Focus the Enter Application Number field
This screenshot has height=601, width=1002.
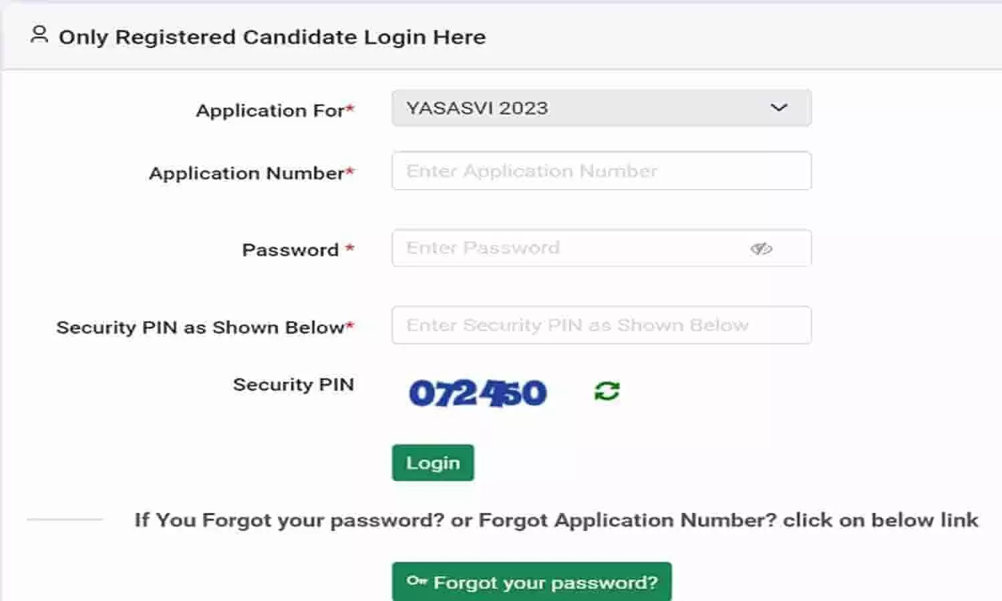coord(601,171)
